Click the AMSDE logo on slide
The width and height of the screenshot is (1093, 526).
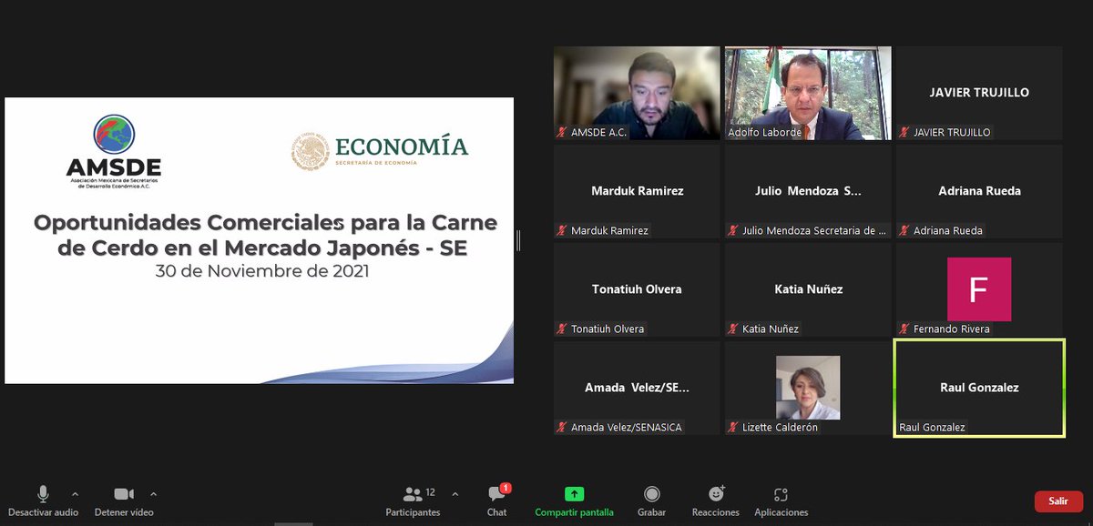click(x=114, y=150)
